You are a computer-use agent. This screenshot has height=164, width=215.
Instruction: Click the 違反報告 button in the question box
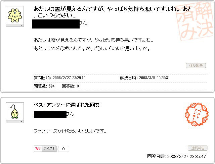tap(196, 66)
